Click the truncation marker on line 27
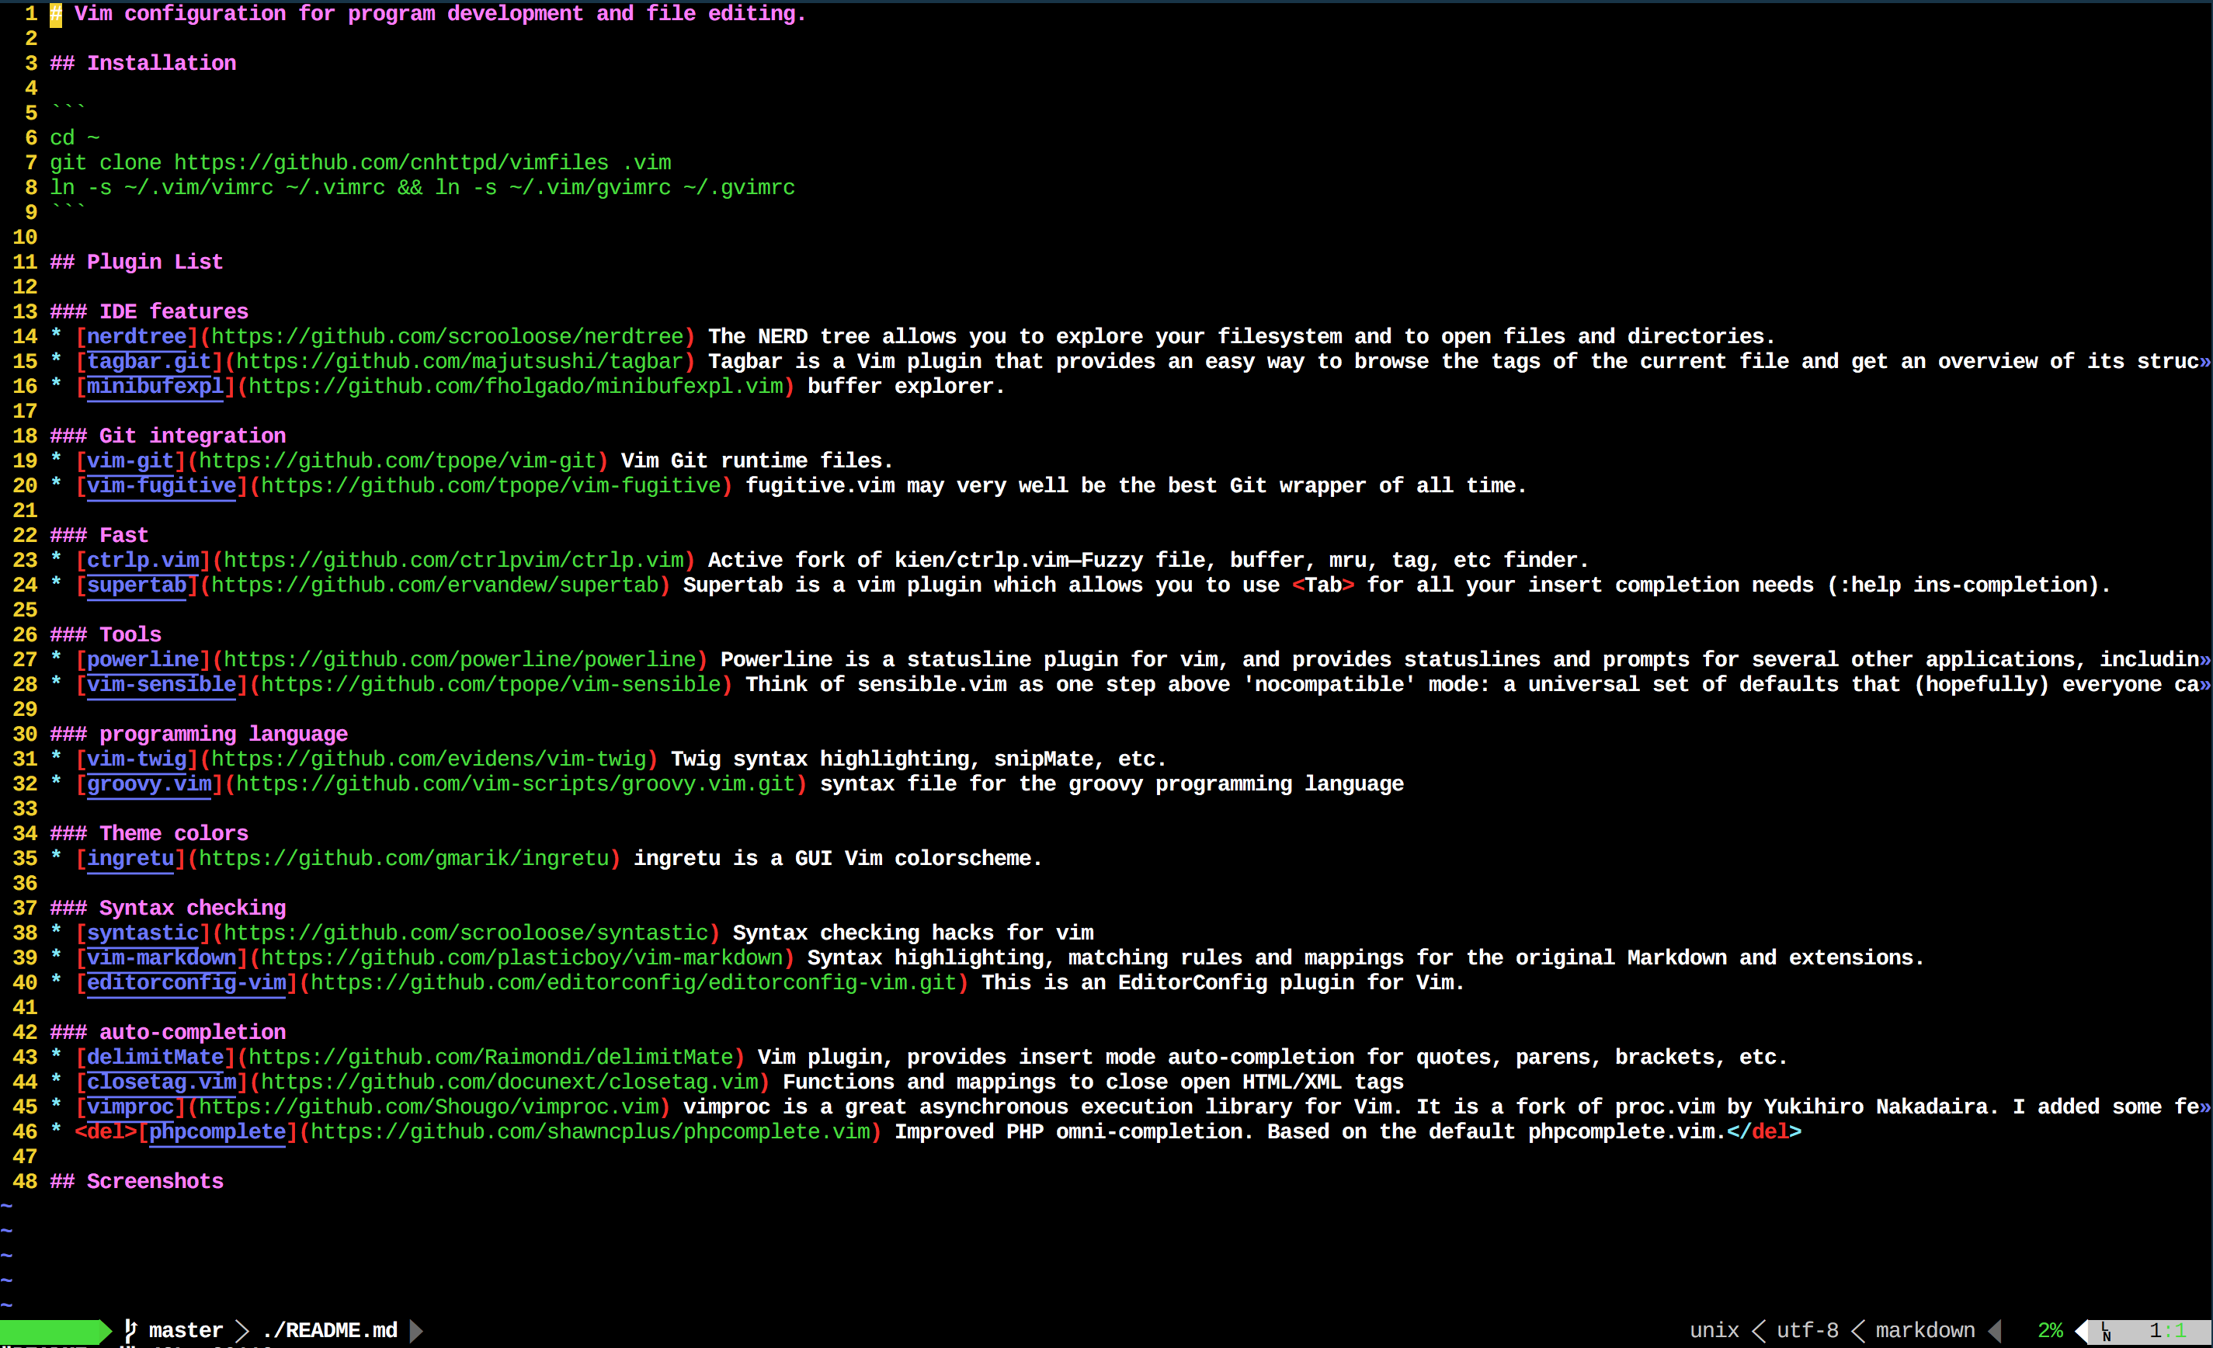 [2205, 660]
